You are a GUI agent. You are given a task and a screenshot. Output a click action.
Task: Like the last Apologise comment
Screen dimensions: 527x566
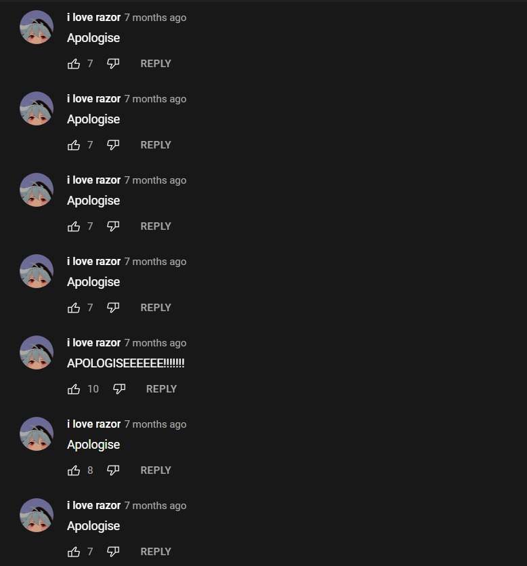pos(74,552)
